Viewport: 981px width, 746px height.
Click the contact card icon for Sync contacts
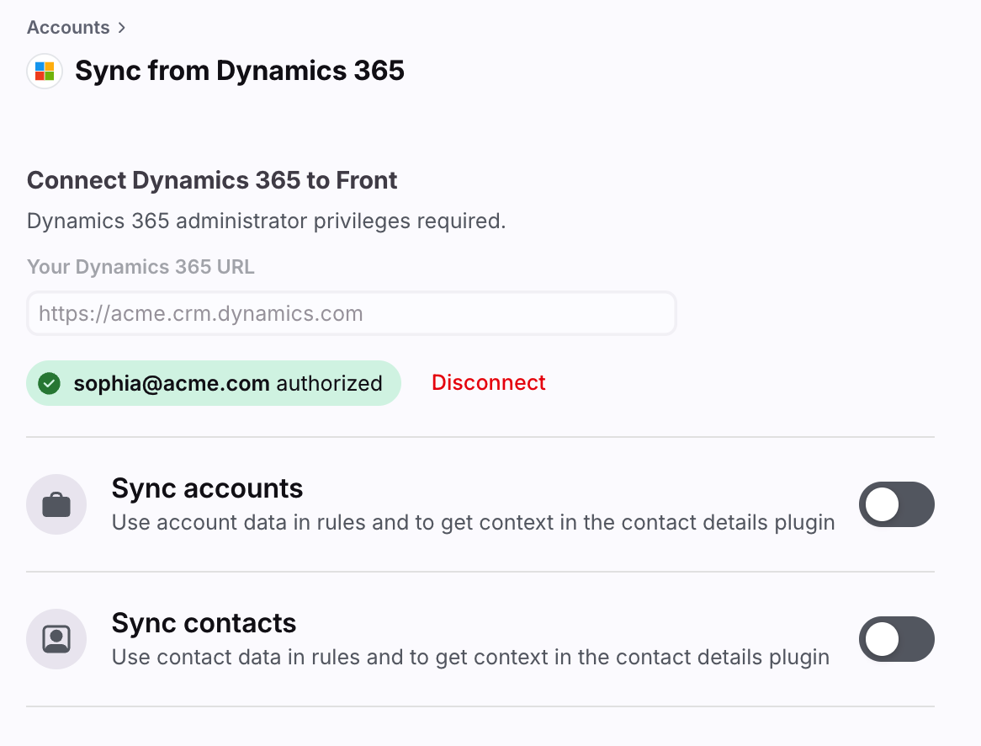point(56,639)
